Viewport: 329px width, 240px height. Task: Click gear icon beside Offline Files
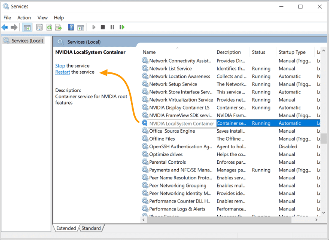pos(145,139)
